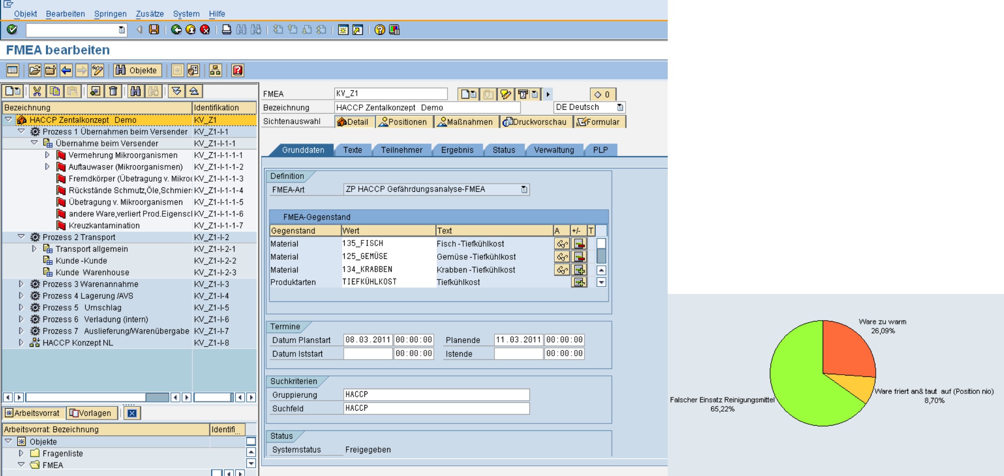Select the HACCP Konzept NL tree row
The image size is (1004, 476).
[130, 343]
